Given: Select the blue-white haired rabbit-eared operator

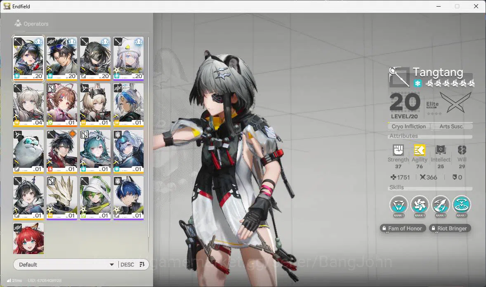Looking at the screenshot, I should (x=129, y=105).
